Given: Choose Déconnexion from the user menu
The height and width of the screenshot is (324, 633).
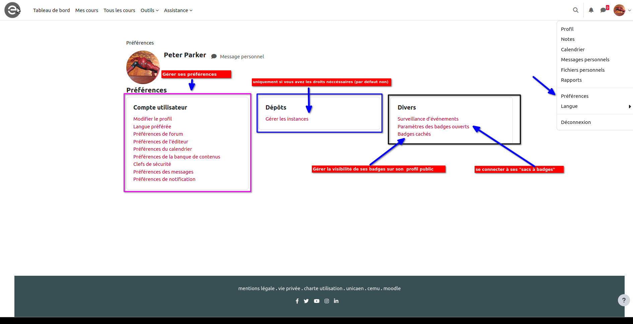Looking at the screenshot, I should 575,122.
